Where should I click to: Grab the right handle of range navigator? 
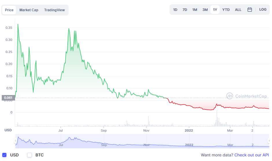pyautogui.click(x=269, y=141)
